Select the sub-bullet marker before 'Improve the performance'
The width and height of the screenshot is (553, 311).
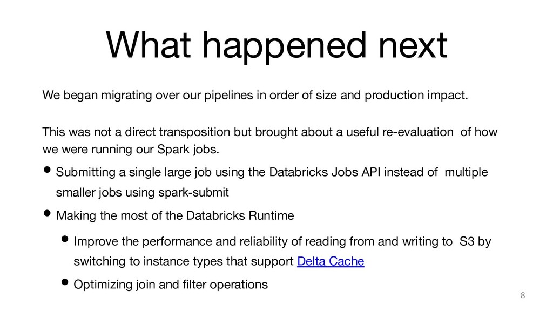(65, 239)
